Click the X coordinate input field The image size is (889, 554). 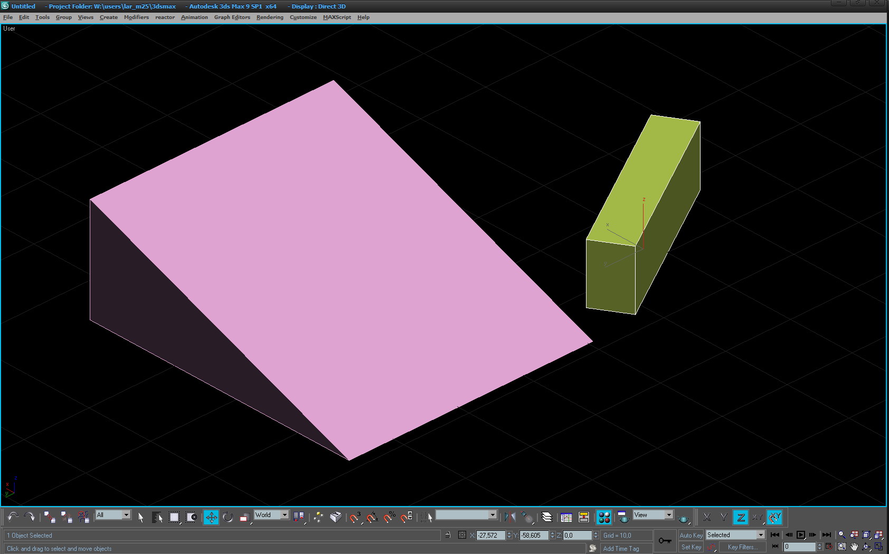pos(491,536)
